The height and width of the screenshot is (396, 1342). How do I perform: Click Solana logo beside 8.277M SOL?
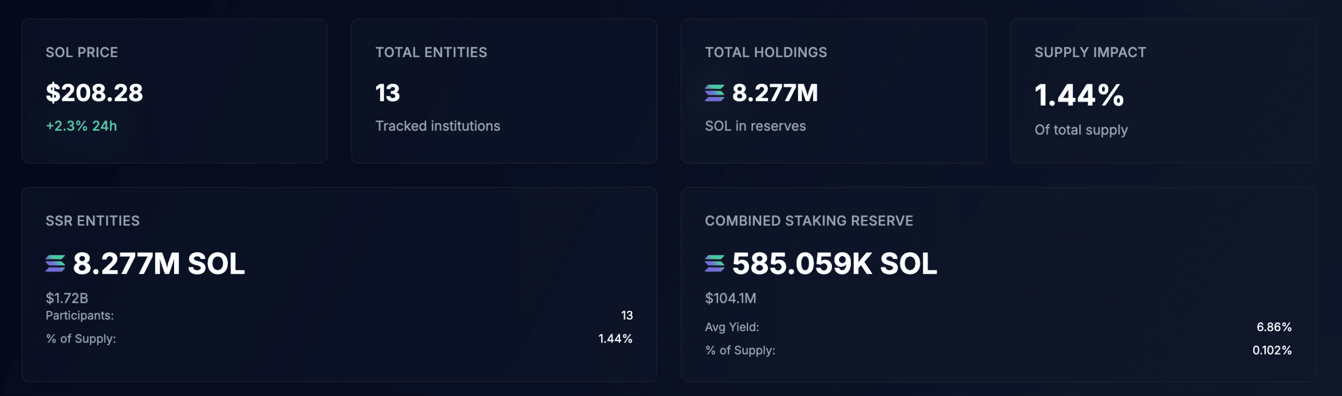point(55,264)
